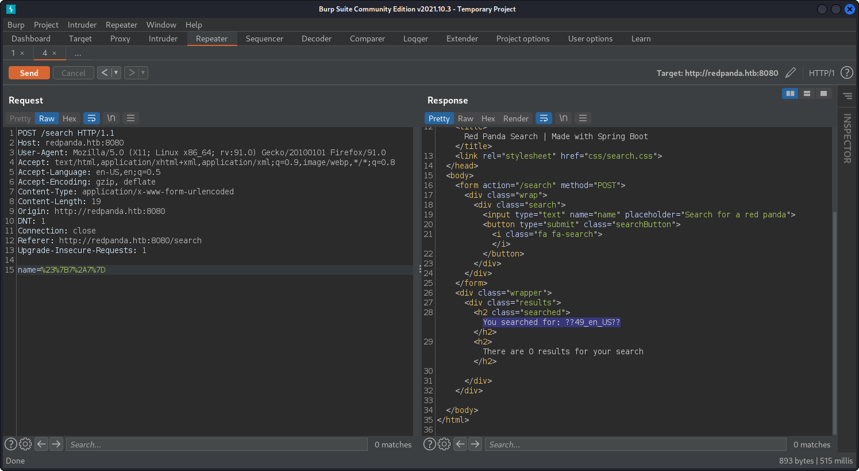859x471 pixels.
Task: Go to previous match in Request search
Action: (41, 444)
